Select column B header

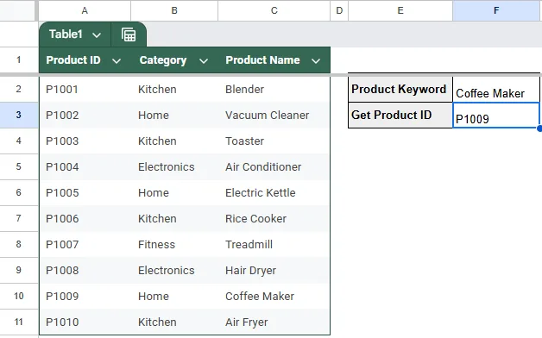(174, 10)
